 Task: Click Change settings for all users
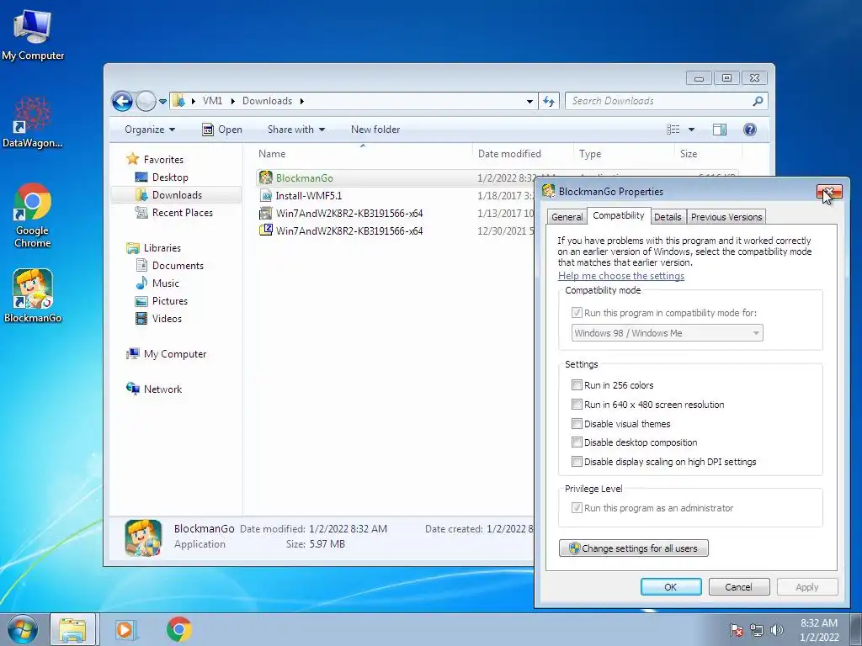(x=633, y=548)
